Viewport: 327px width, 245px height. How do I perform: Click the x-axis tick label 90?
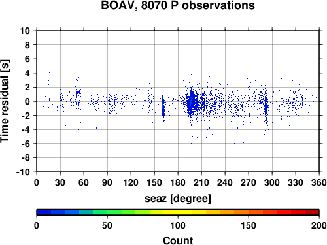[107, 182]
